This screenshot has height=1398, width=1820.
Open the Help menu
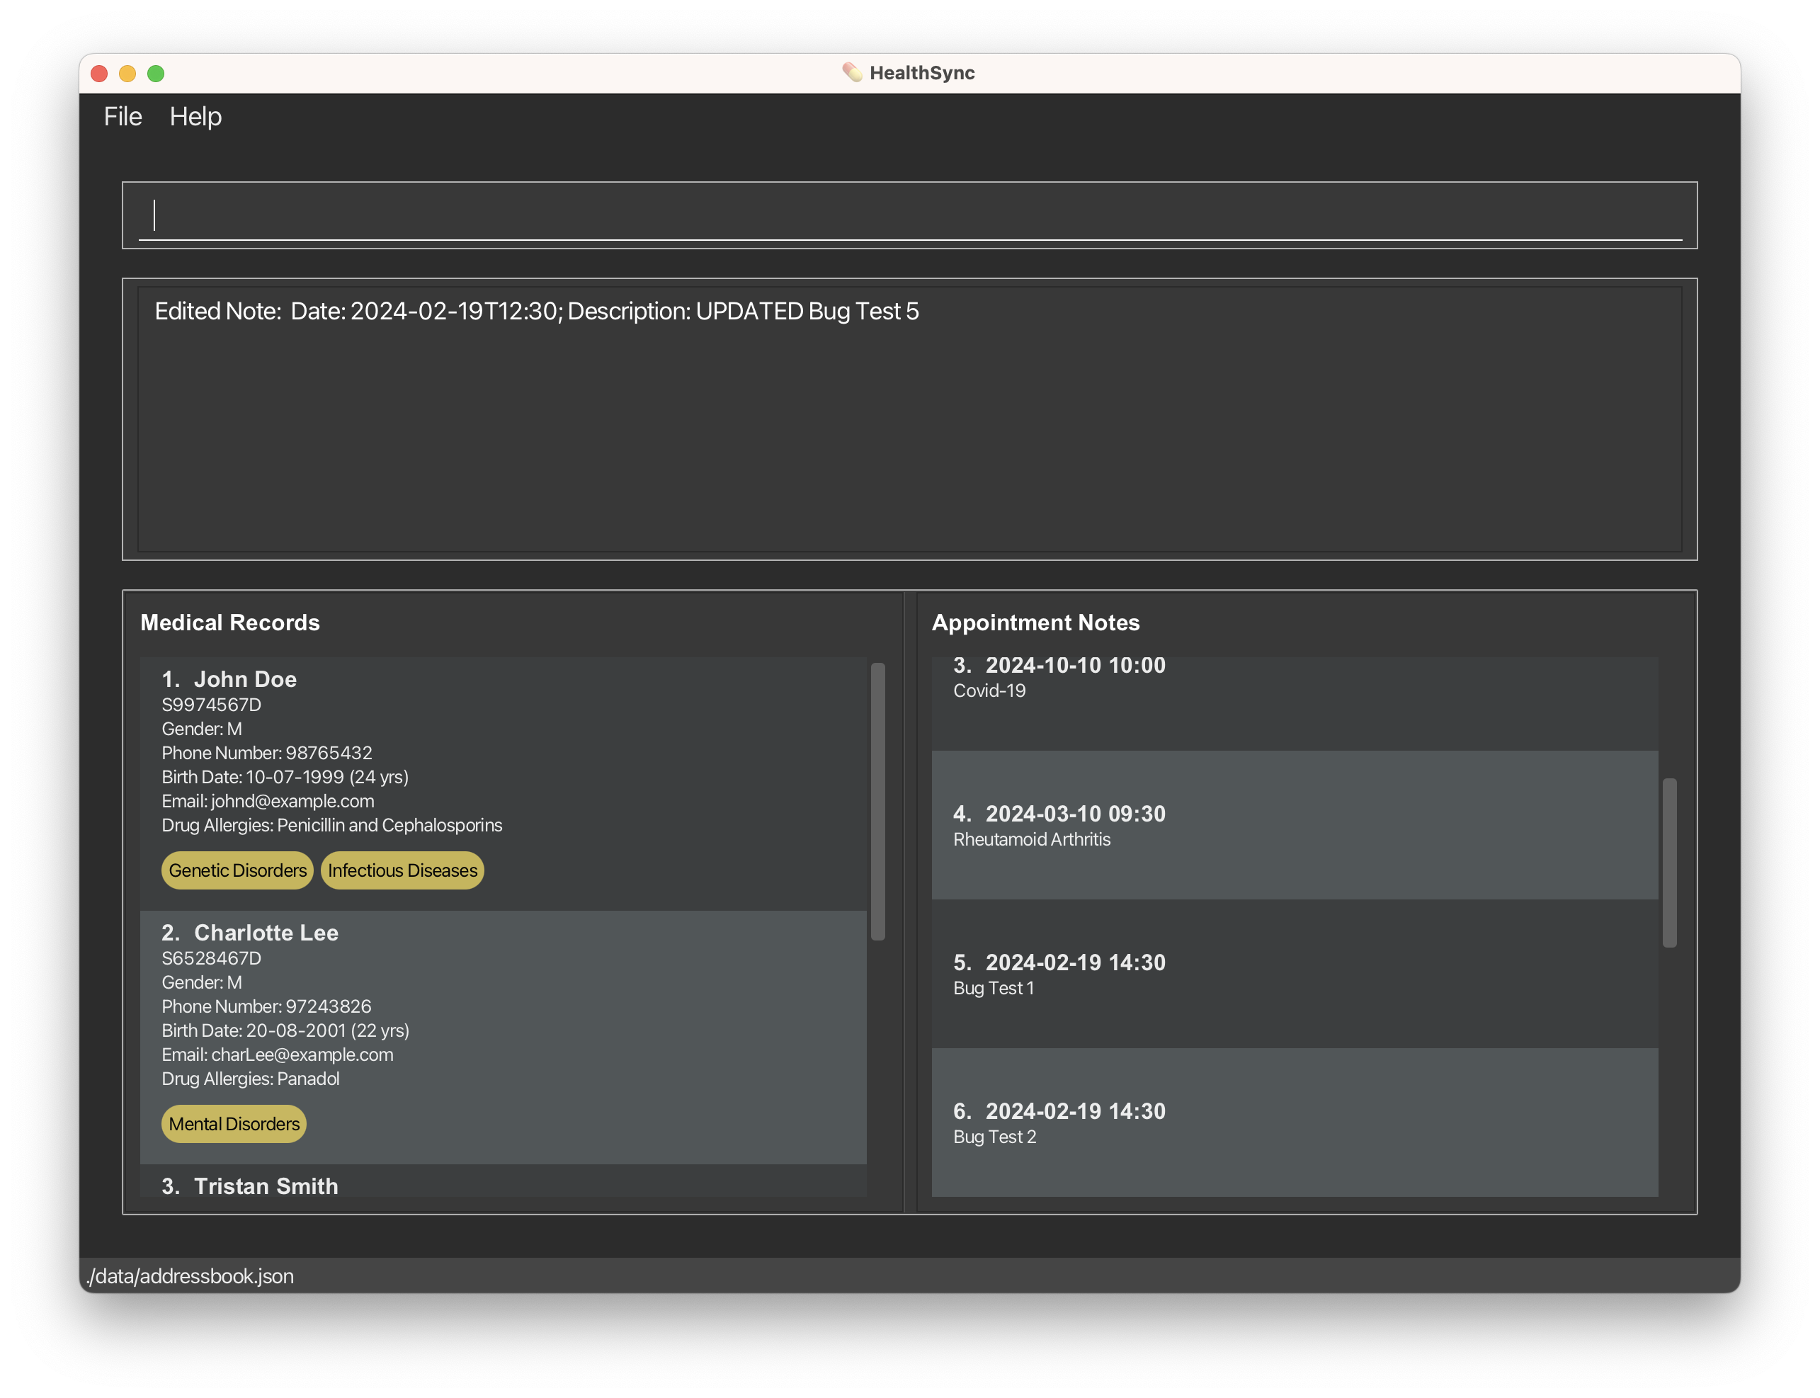pos(195,116)
